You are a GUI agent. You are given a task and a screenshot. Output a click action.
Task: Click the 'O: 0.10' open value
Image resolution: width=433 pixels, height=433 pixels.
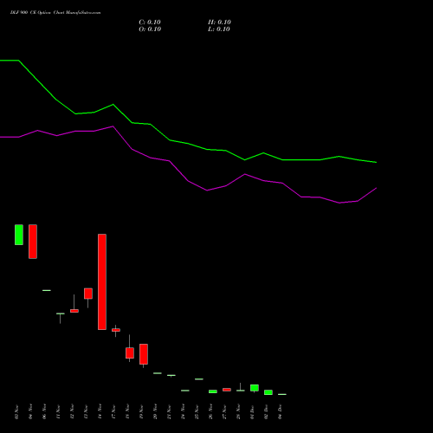(150, 29)
